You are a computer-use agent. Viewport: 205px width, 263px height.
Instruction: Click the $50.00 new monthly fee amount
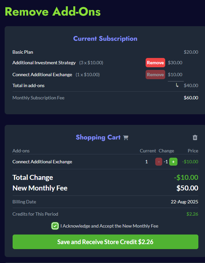(187, 188)
